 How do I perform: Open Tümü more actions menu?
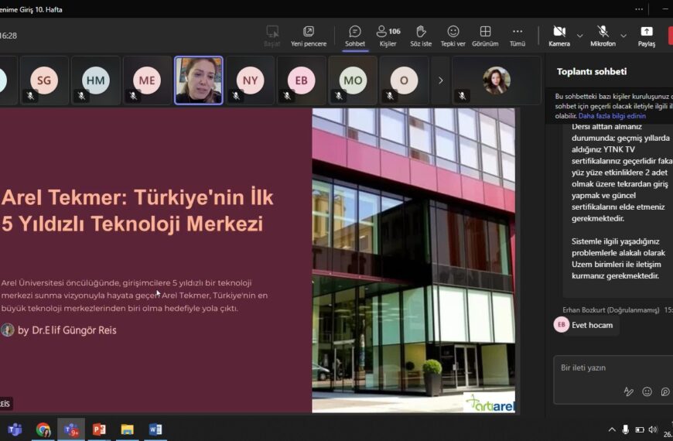tap(518, 36)
